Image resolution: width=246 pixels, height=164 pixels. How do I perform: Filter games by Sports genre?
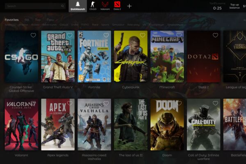pos(105,25)
